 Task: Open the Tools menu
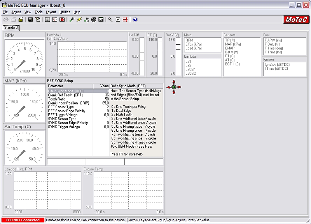point(38,12)
